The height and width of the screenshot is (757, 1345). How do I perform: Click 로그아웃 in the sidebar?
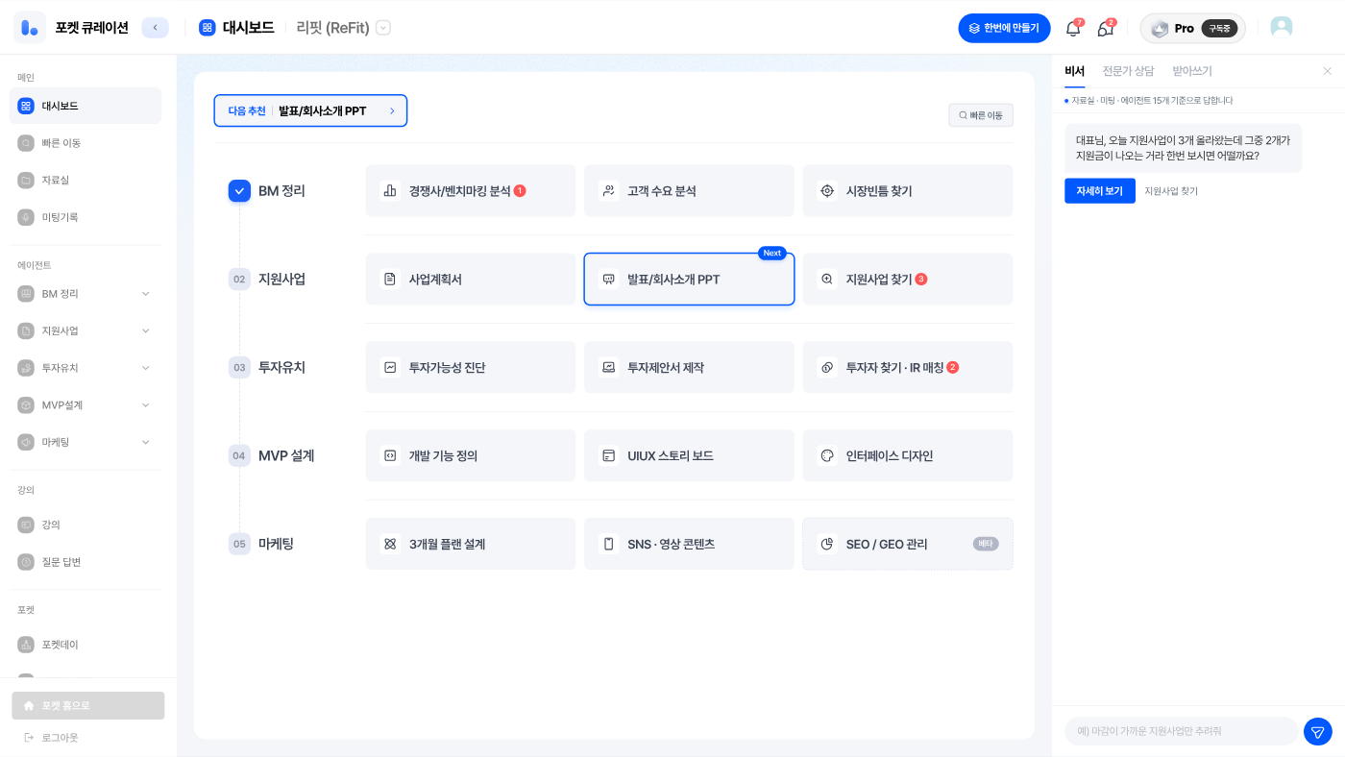coord(52,738)
